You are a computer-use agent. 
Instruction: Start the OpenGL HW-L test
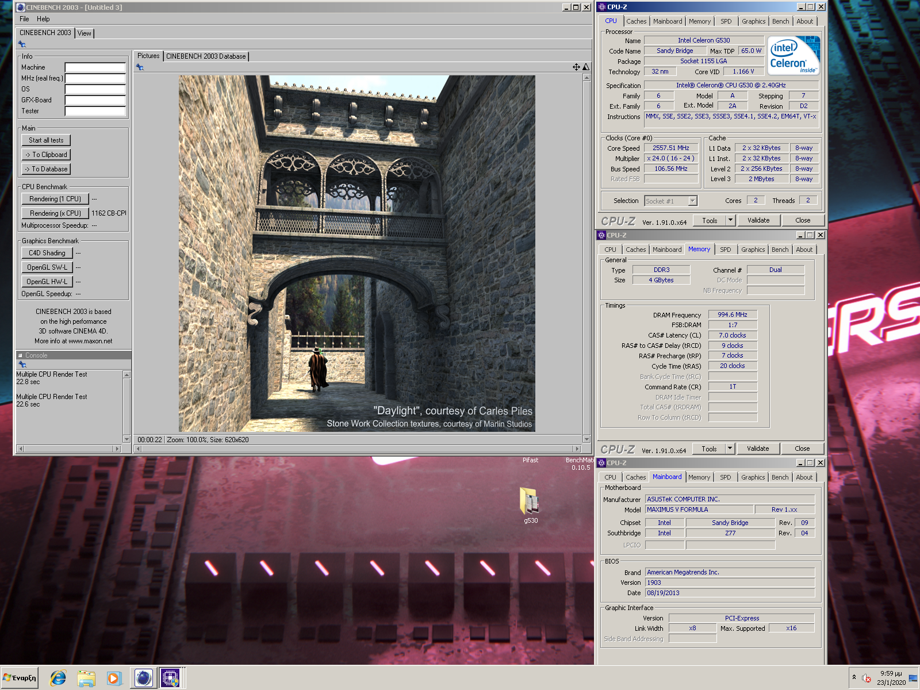coord(47,282)
